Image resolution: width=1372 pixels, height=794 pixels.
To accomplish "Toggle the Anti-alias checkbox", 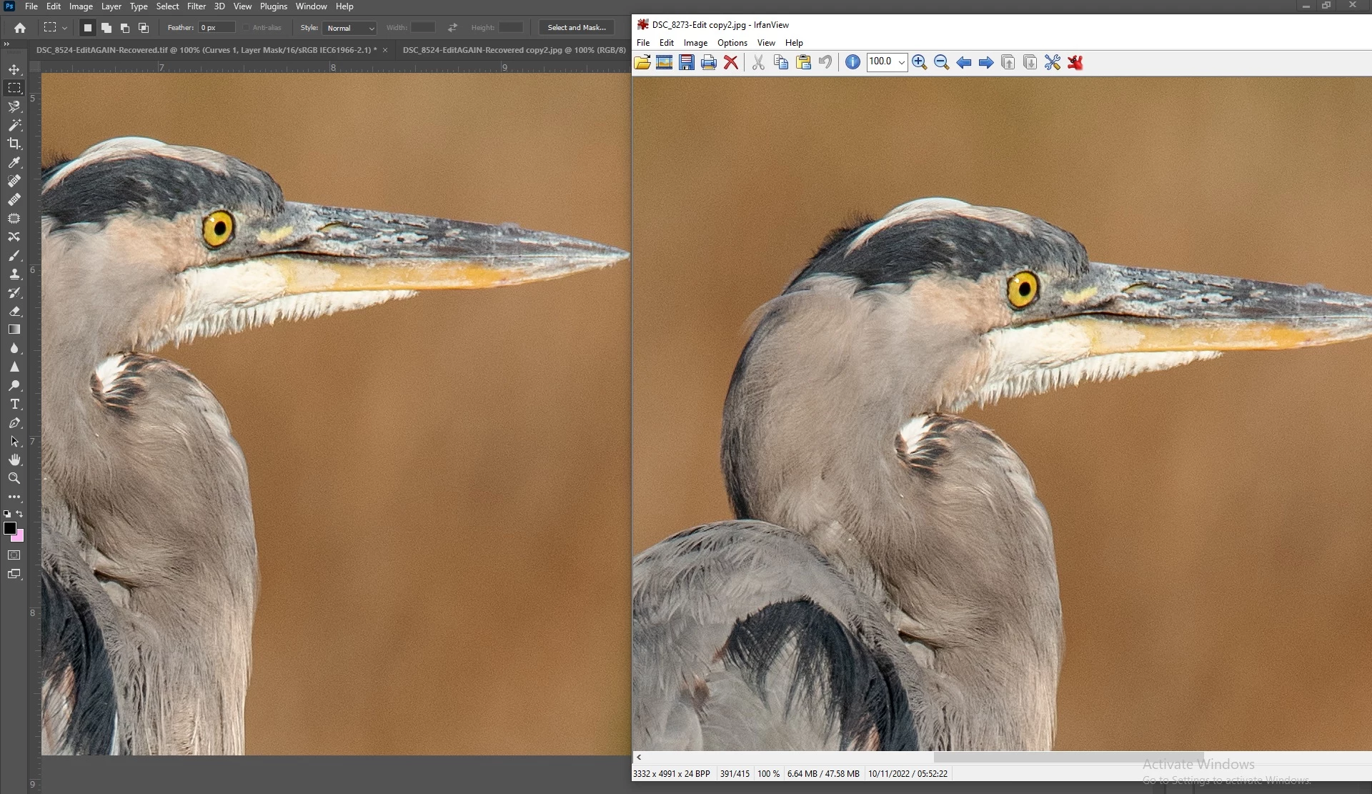I will coord(246,28).
